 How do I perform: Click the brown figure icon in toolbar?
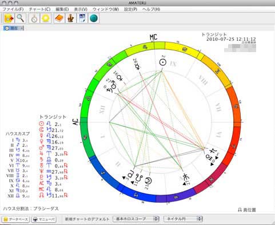pyautogui.click(x=70, y=18)
